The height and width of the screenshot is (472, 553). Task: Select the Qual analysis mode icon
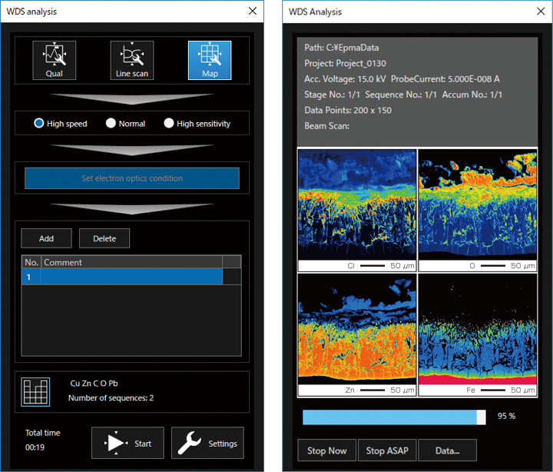pos(55,60)
